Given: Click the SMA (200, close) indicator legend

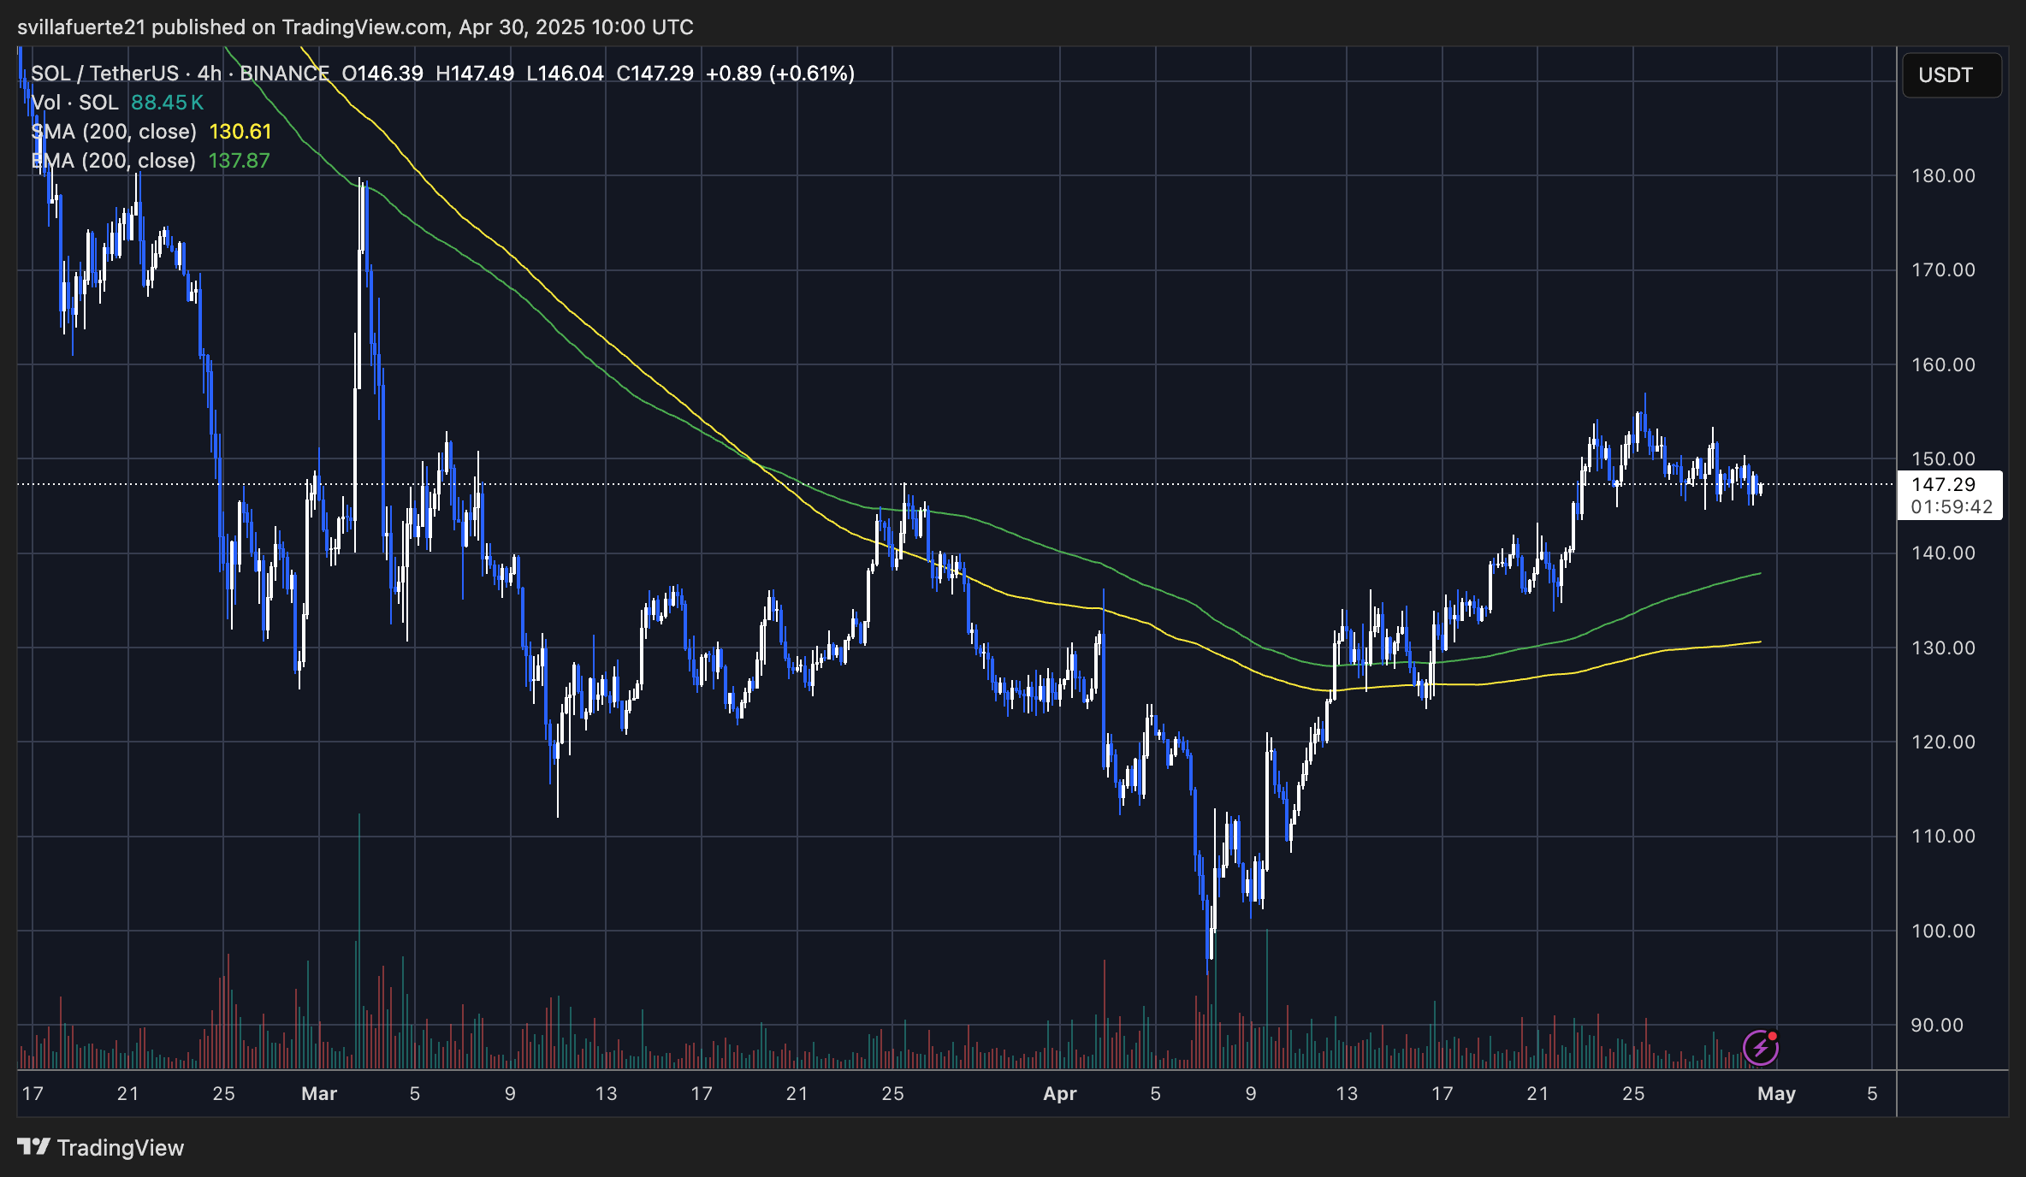Looking at the screenshot, I should tap(114, 132).
